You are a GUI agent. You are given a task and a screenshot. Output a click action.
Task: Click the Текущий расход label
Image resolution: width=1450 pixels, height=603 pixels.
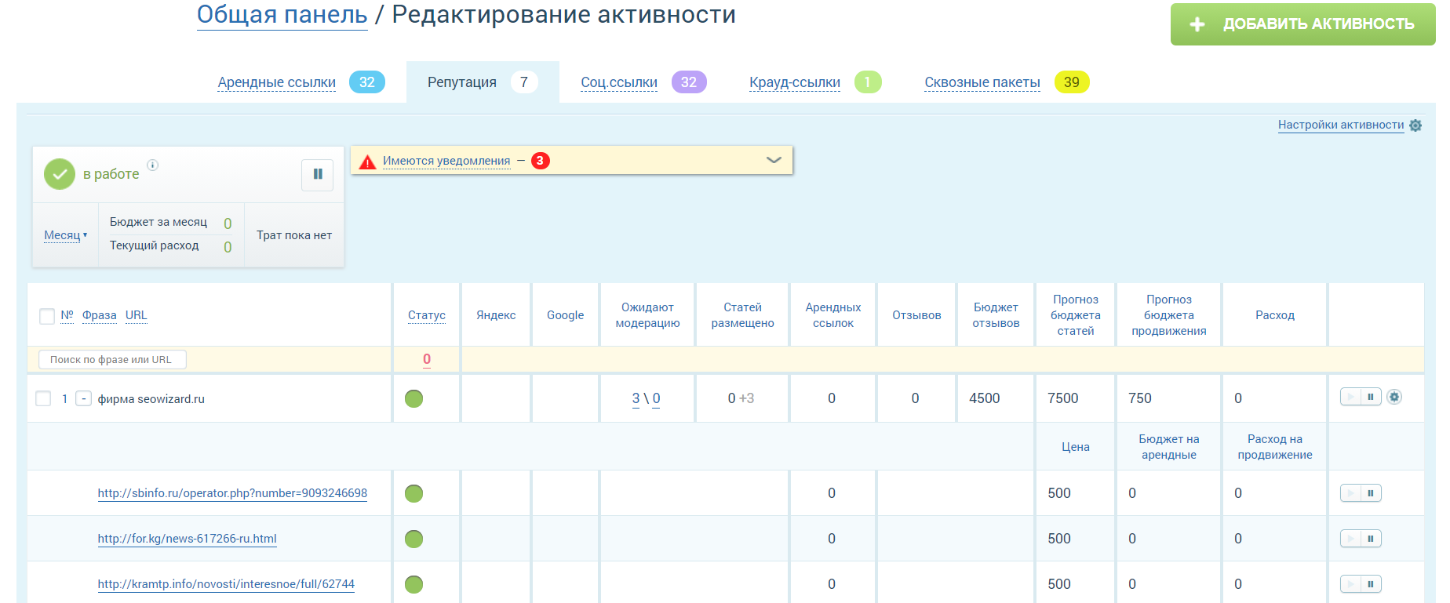155,245
